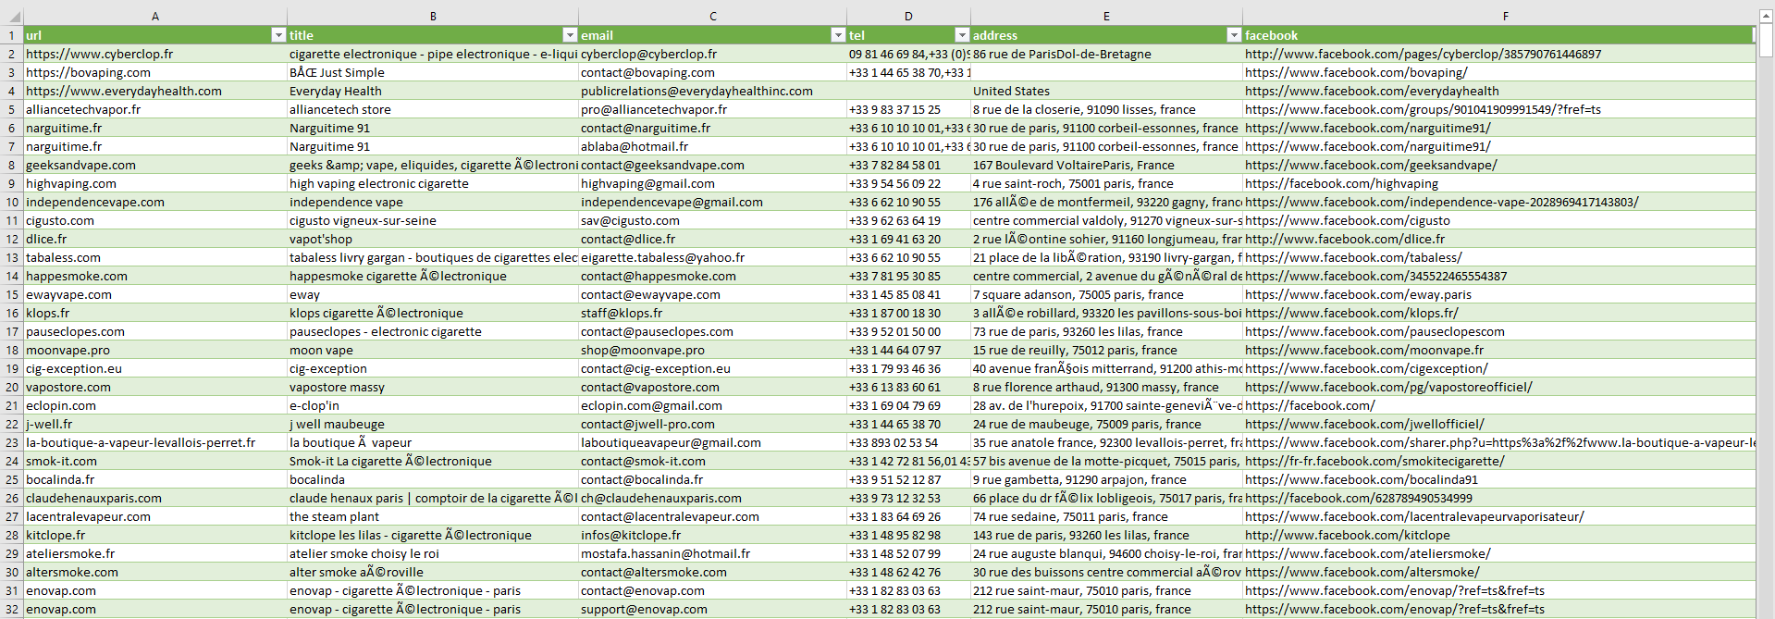The height and width of the screenshot is (619, 1775).
Task: Click the title cell 'vapot'shop'
Action: coord(433,239)
